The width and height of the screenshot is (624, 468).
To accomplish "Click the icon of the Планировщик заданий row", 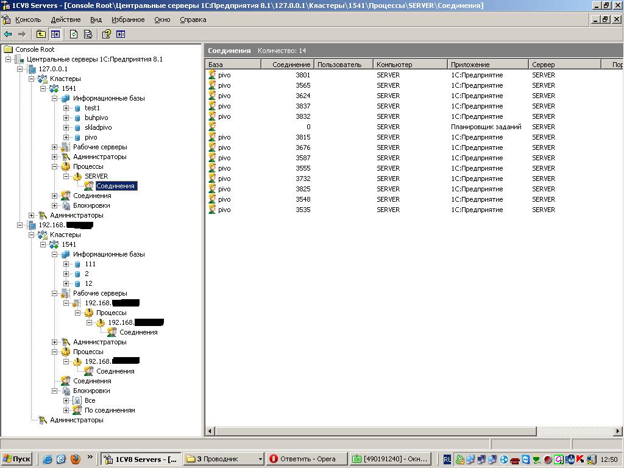I will pyautogui.click(x=213, y=127).
